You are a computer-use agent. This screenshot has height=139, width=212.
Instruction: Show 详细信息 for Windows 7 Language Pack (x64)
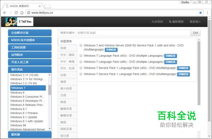coord(171,56)
